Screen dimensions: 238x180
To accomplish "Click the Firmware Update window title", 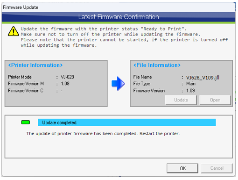I will pos(21,7).
